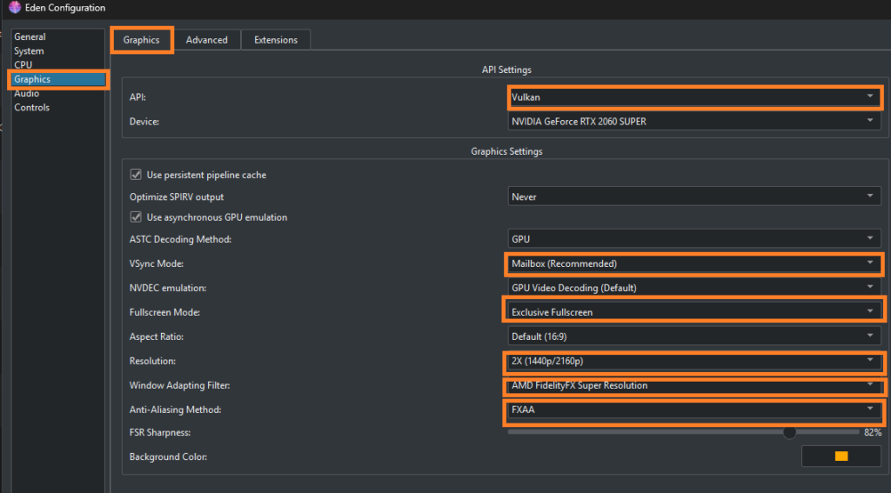The height and width of the screenshot is (493, 891).
Task: Switch to the Advanced tab
Action: tap(206, 40)
